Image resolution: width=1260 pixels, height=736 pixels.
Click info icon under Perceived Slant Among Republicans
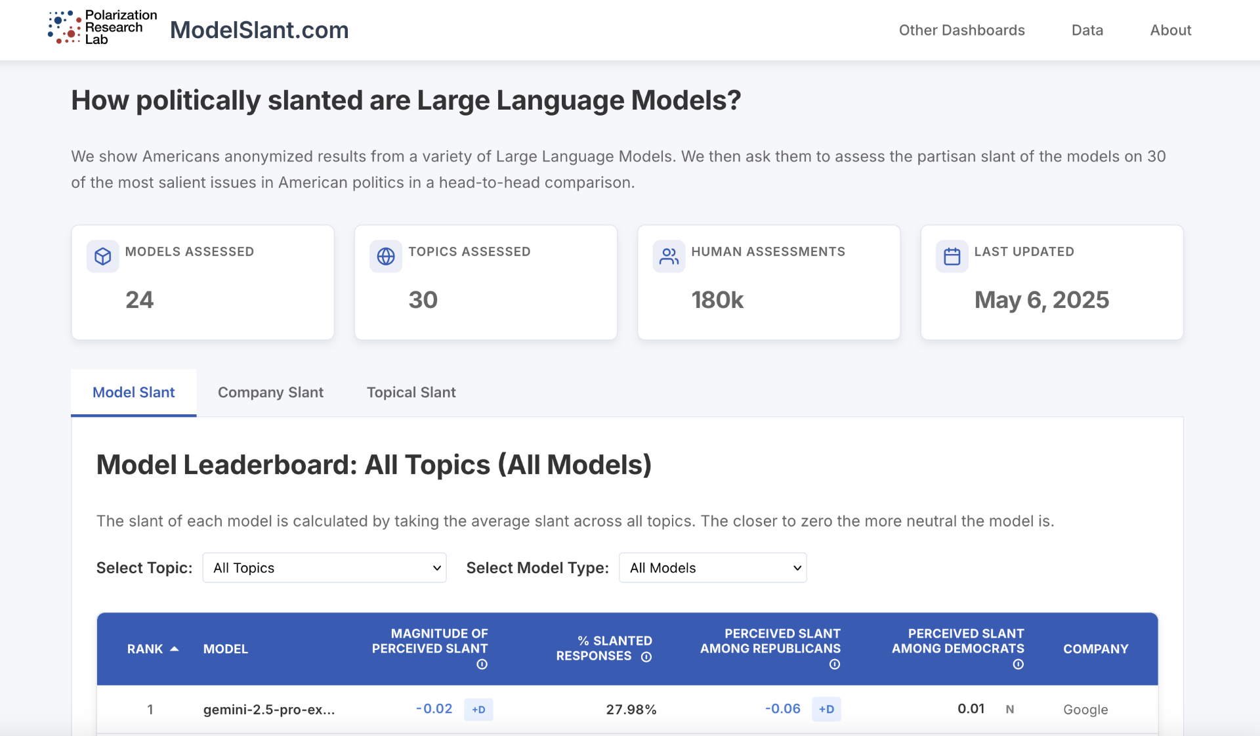pyautogui.click(x=835, y=664)
